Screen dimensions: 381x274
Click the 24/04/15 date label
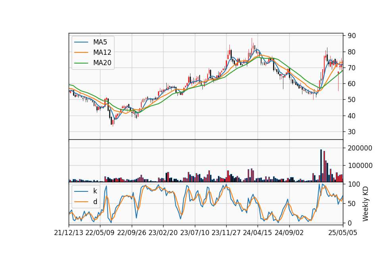[x=258, y=233]
